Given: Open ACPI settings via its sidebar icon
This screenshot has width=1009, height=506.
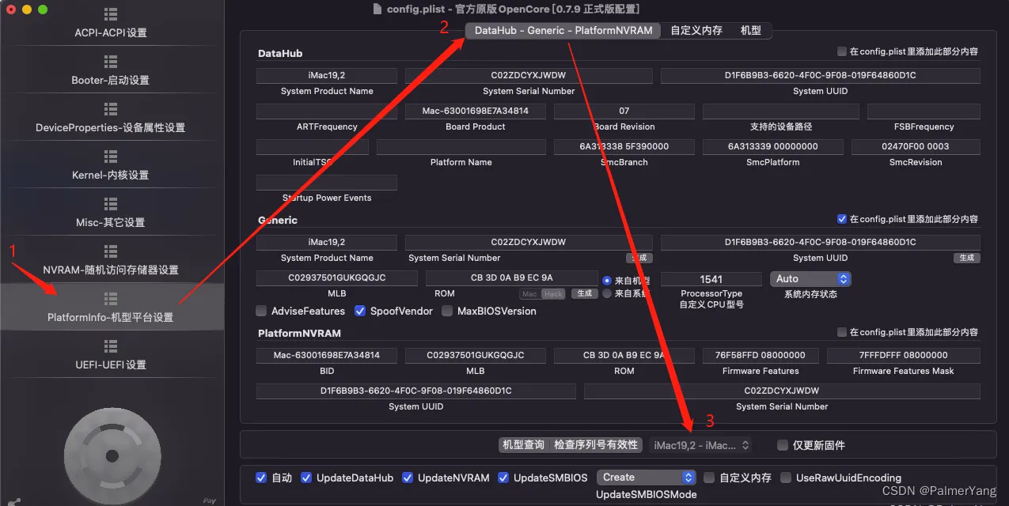Looking at the screenshot, I should [x=111, y=15].
